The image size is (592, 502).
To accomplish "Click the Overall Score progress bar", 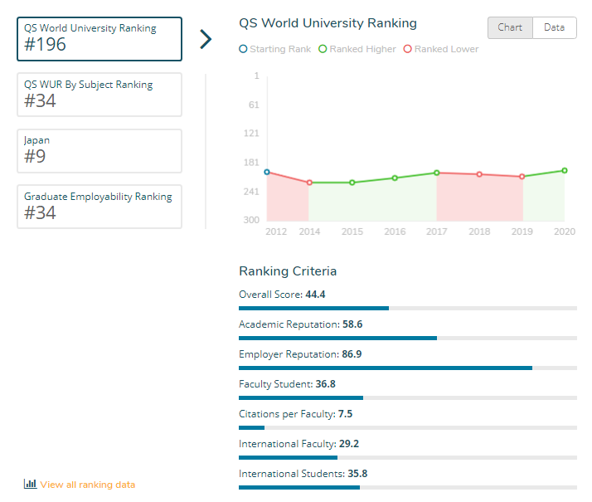I will point(408,308).
